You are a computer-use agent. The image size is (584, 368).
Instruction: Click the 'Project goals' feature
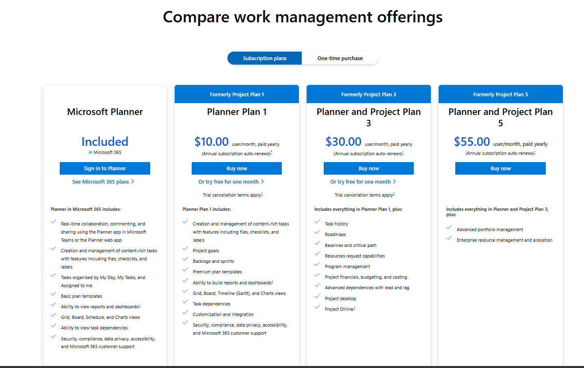[206, 251]
